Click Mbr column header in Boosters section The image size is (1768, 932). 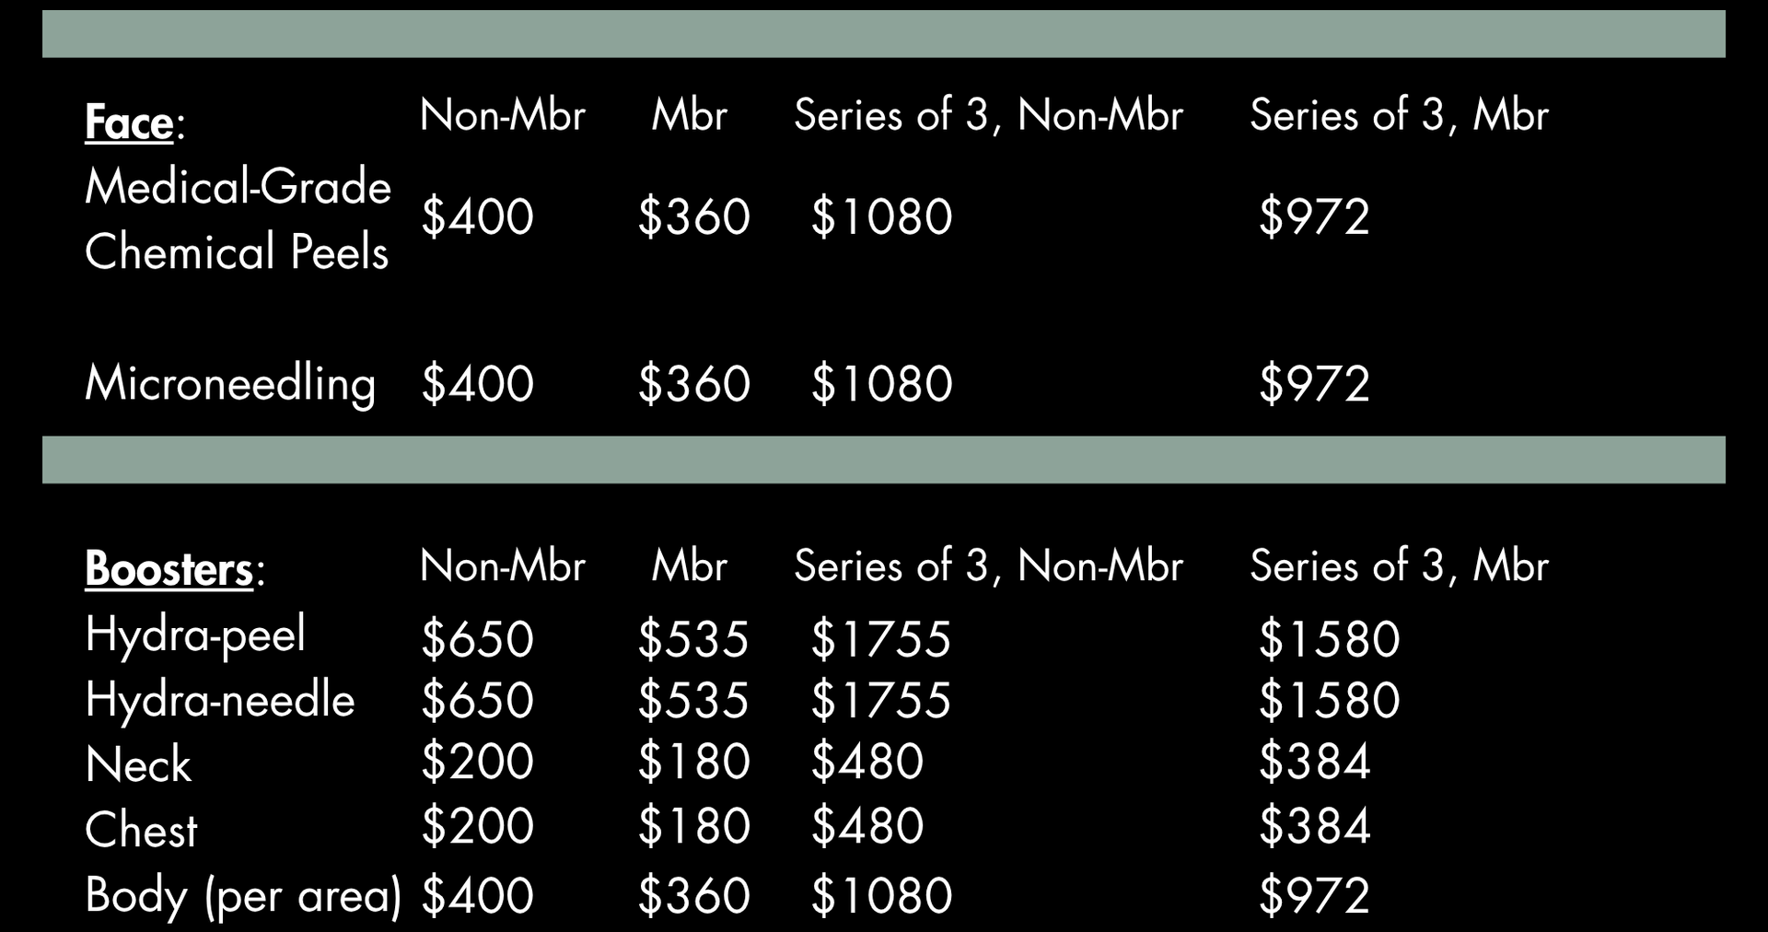click(x=689, y=565)
